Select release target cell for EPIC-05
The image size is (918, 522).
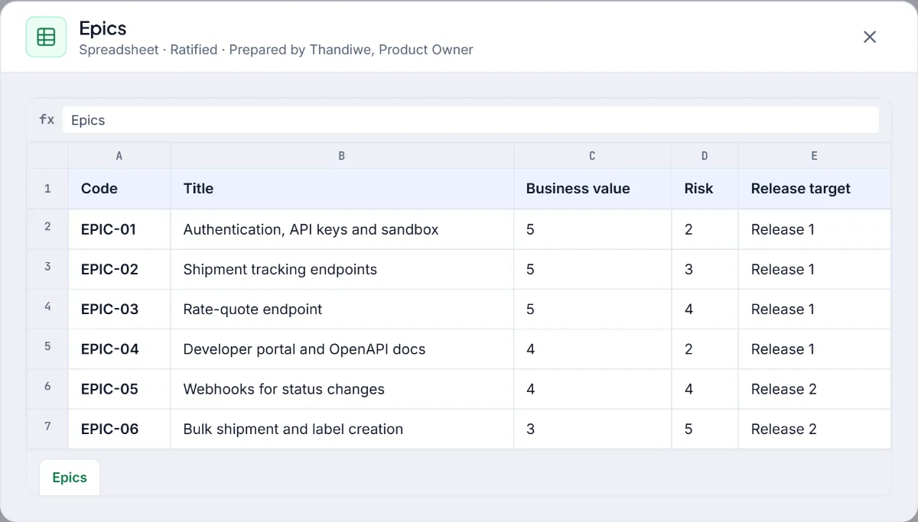814,388
